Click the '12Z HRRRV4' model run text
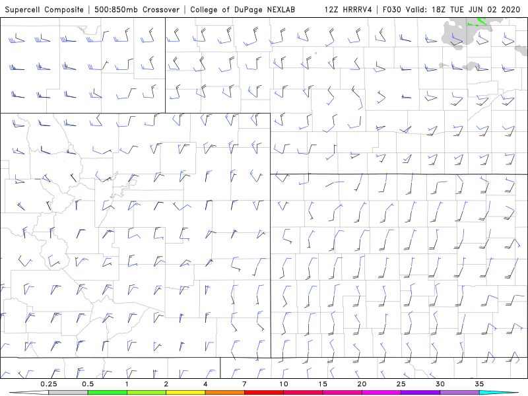Viewport: 528px width, 396px height. click(x=348, y=9)
